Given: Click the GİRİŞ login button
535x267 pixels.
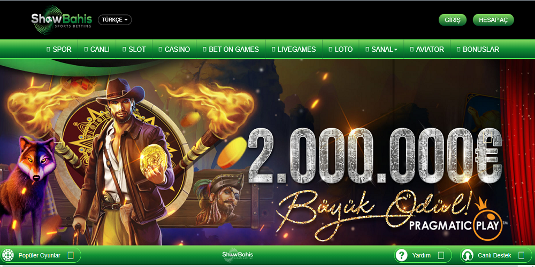Looking at the screenshot, I should [453, 20].
